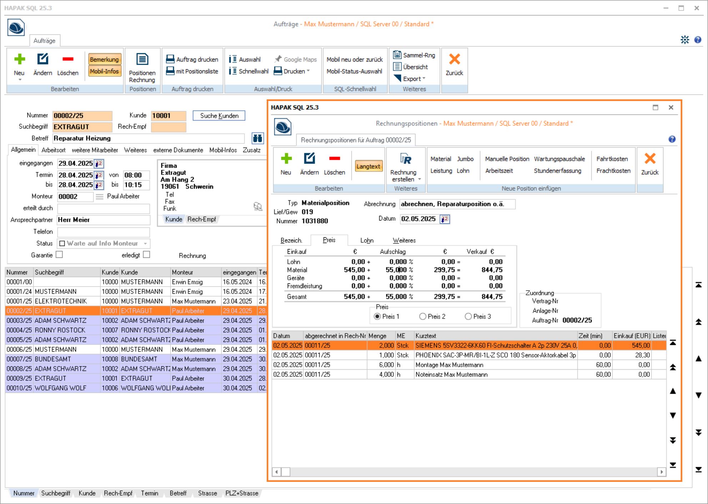Screen dimensions: 708x504
Task: Select the Preis 2 radio button
Action: click(423, 317)
